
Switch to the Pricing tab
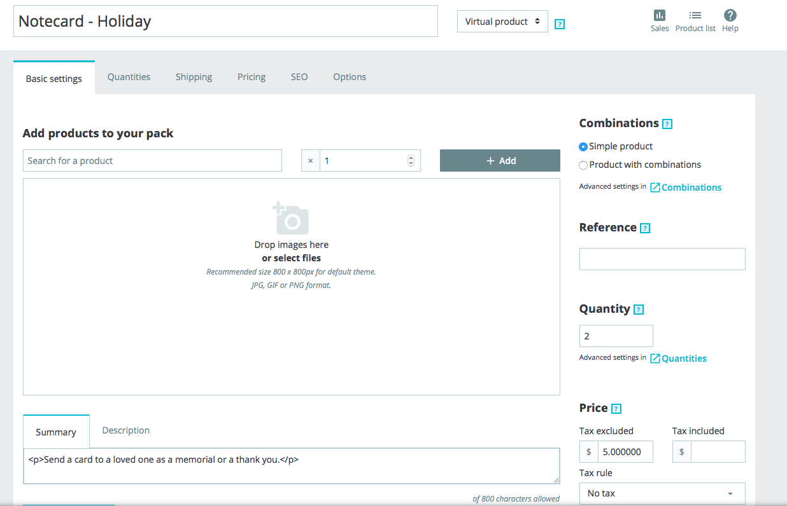click(252, 77)
